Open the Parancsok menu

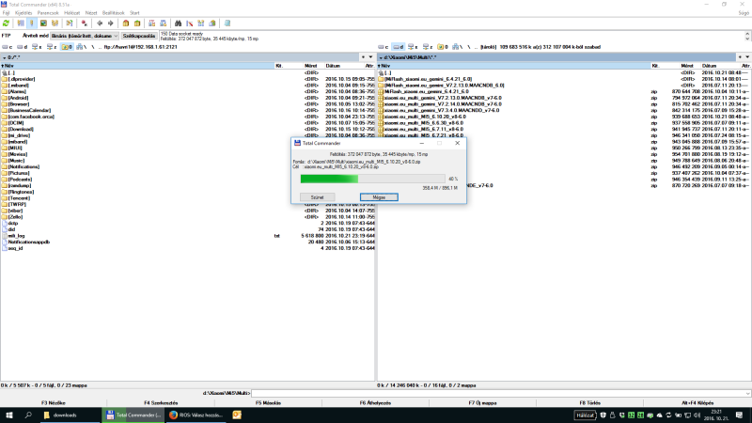point(48,13)
